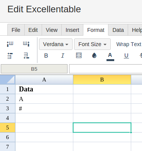This screenshot has height=151, width=142.
Task: Open the File menu tab
Action: pyautogui.click(x=16, y=30)
